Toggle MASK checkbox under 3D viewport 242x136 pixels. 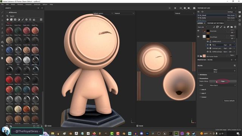click(x=46, y=126)
